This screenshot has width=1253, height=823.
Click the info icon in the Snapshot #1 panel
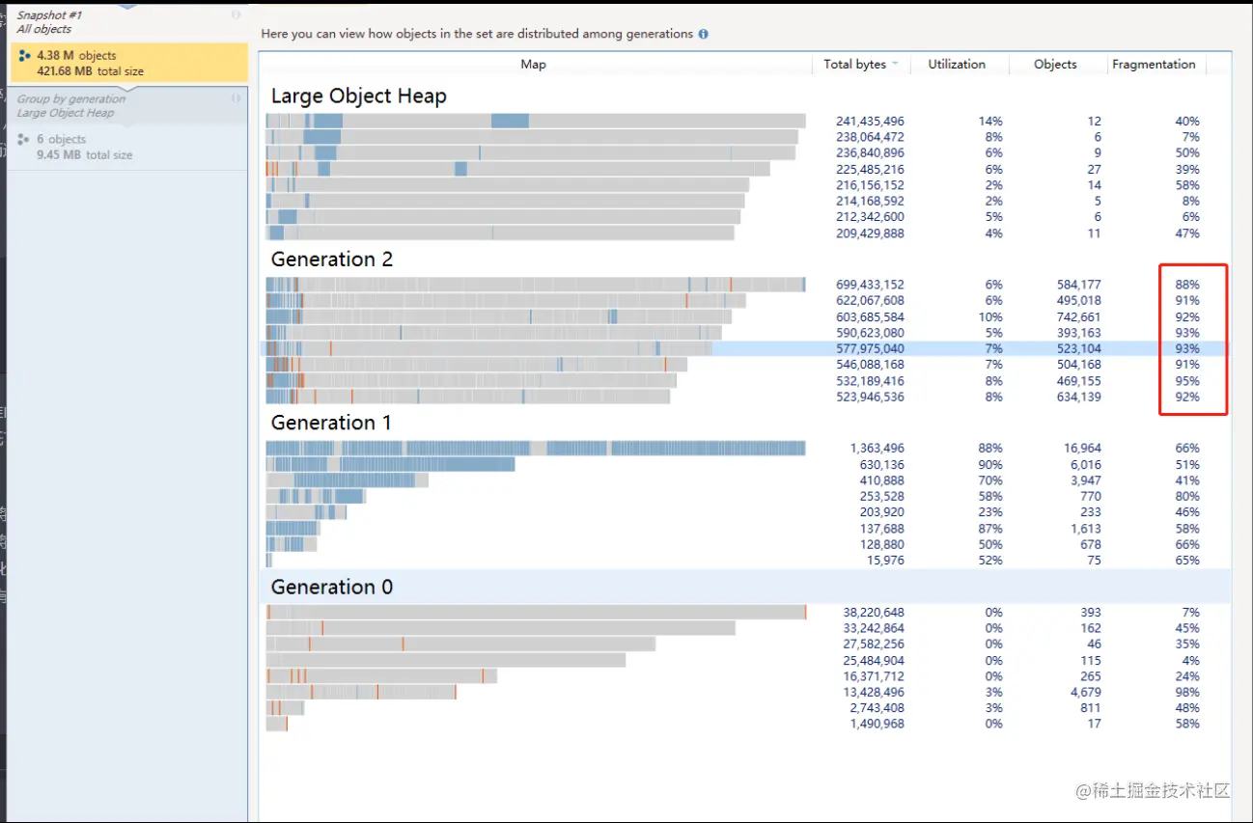pyautogui.click(x=237, y=15)
